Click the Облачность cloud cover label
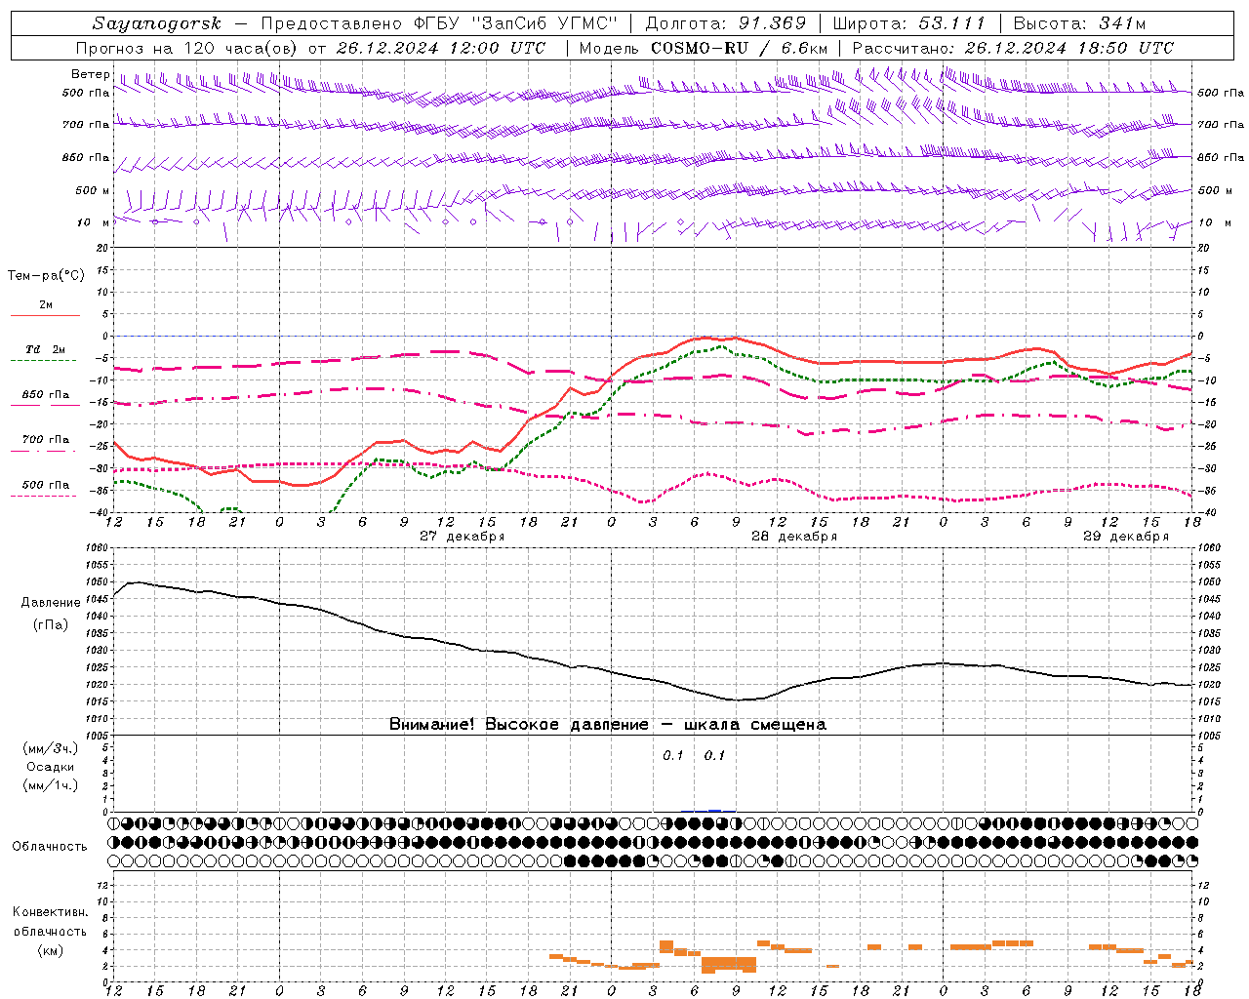 [x=50, y=847]
